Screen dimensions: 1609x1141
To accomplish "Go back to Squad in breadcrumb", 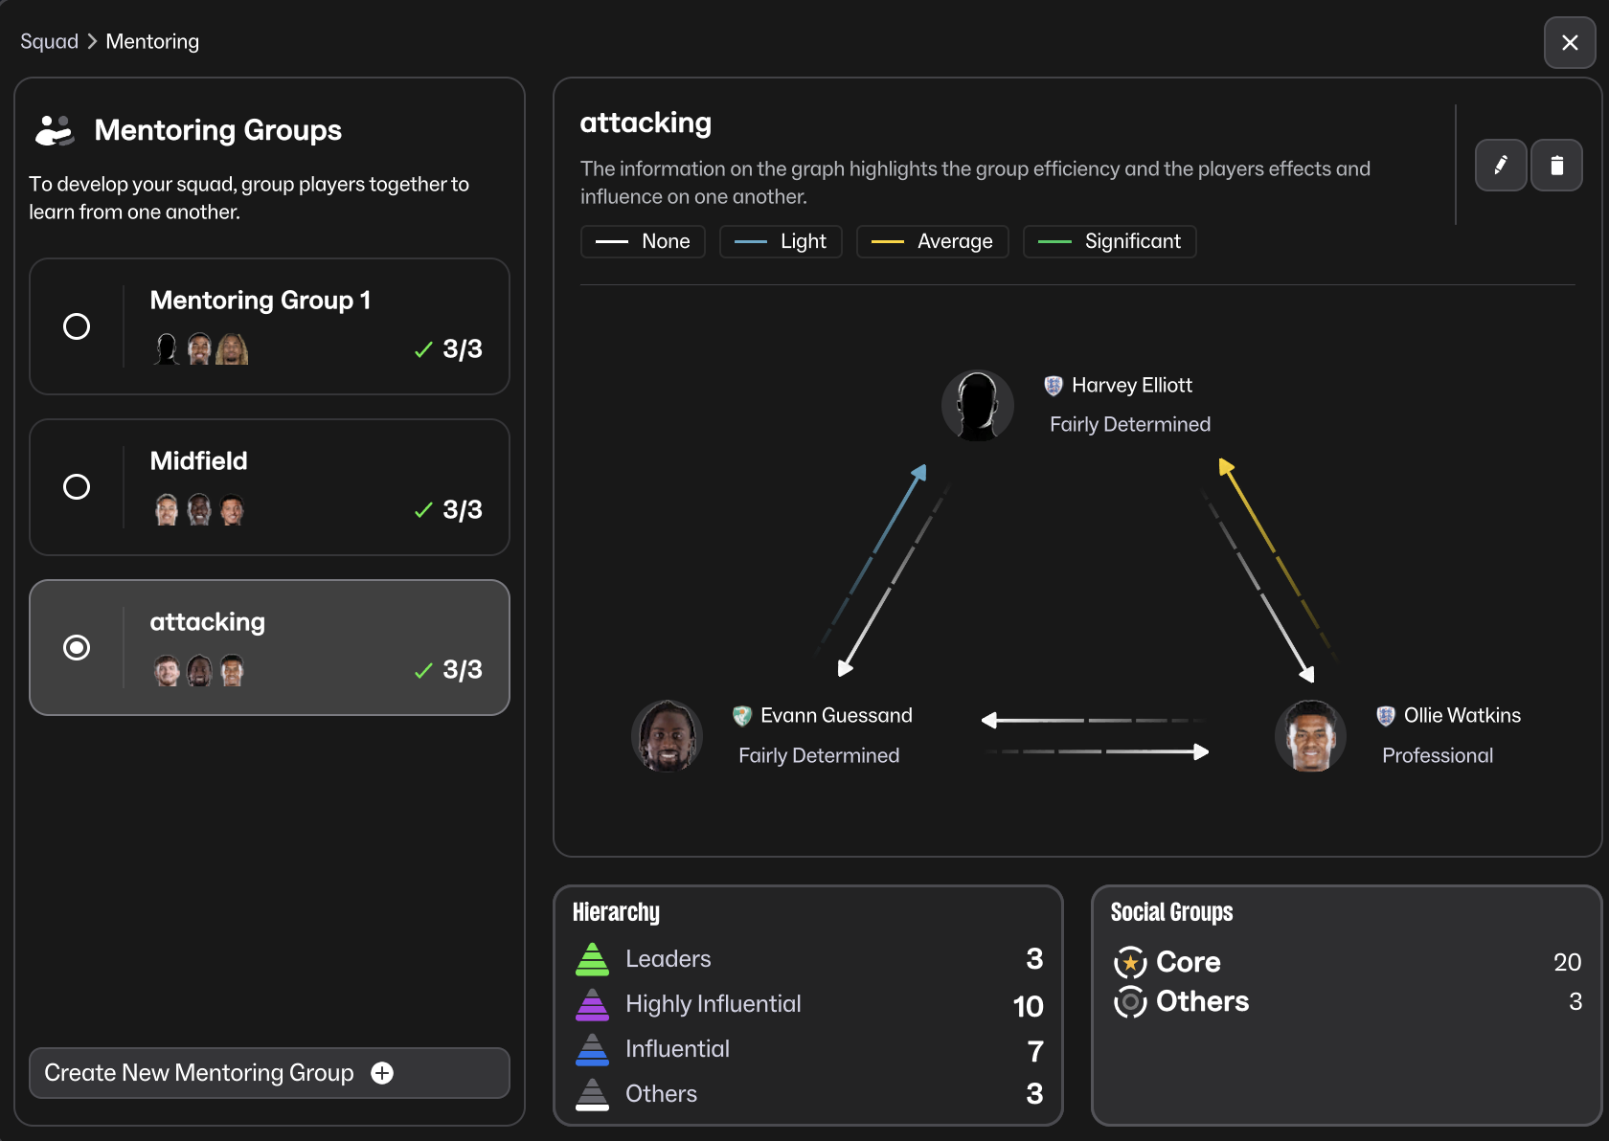I will (x=49, y=41).
